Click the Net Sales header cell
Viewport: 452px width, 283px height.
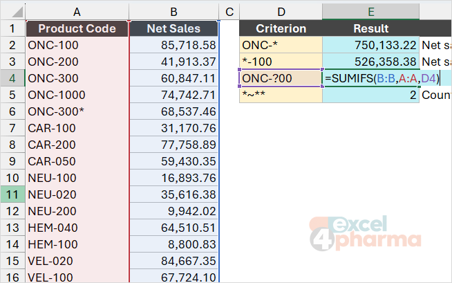[x=173, y=28]
